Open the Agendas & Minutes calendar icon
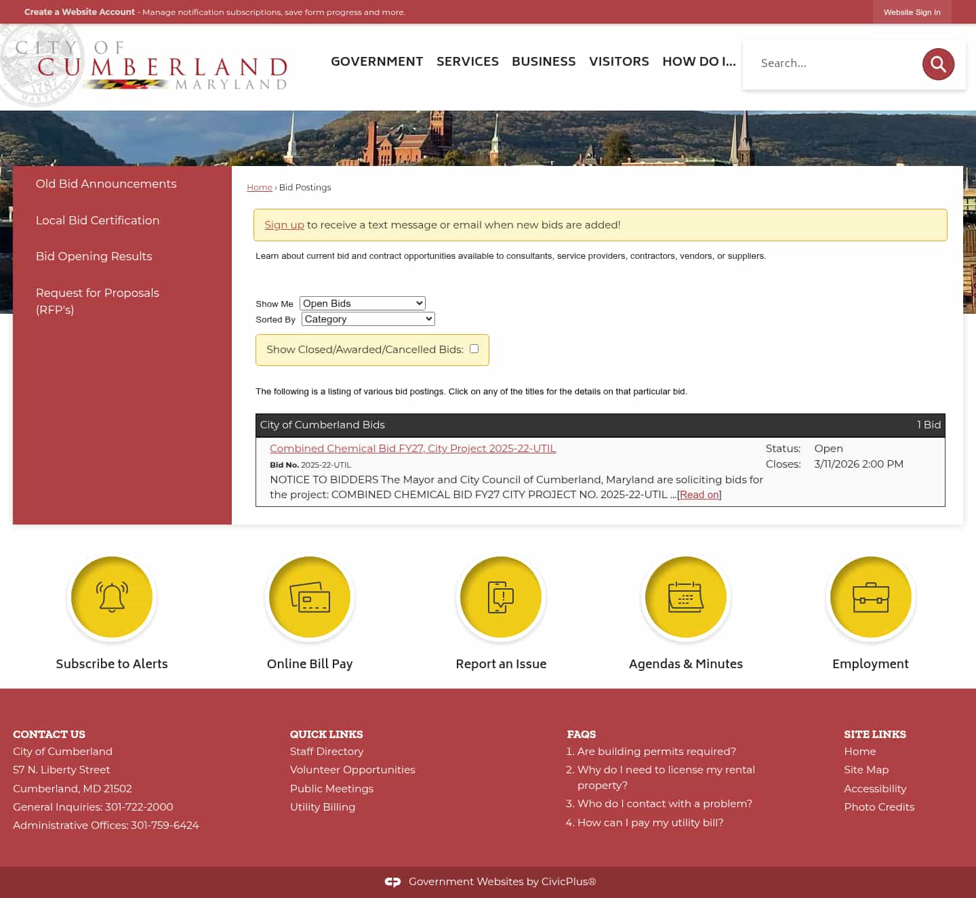 [x=685, y=597]
